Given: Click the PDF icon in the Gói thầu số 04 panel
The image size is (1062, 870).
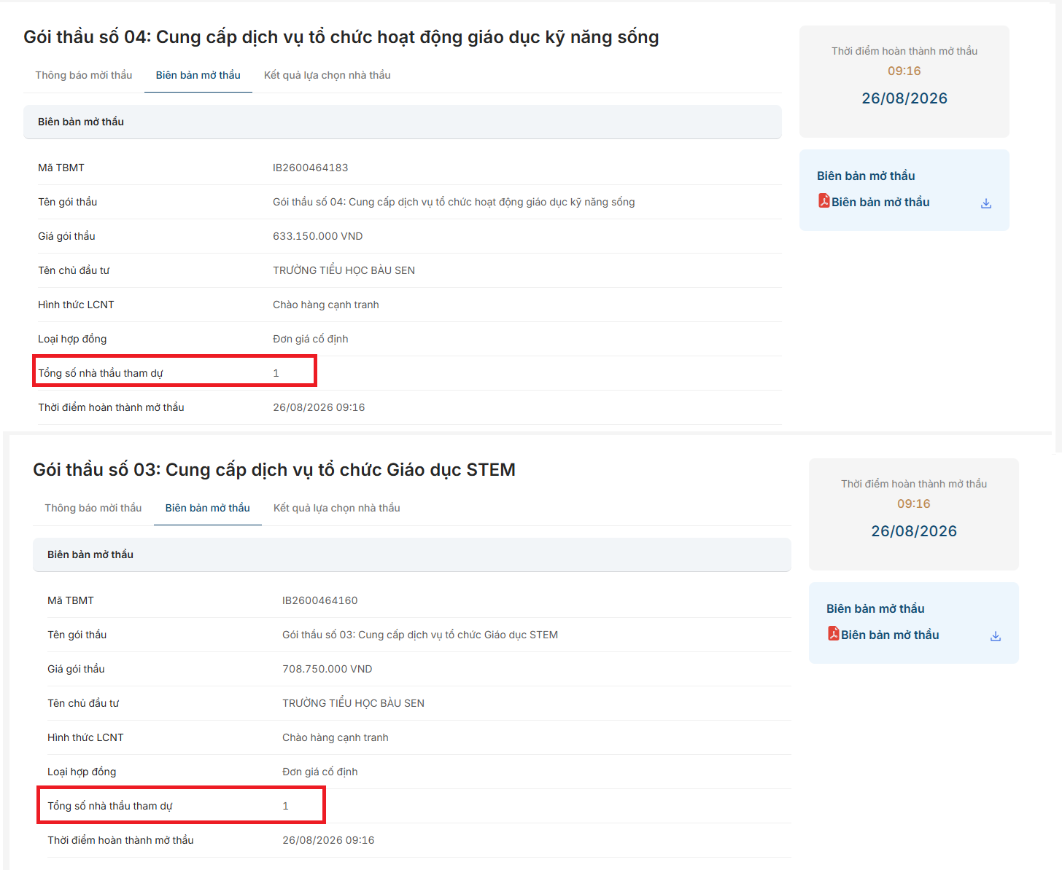Looking at the screenshot, I should [x=824, y=200].
